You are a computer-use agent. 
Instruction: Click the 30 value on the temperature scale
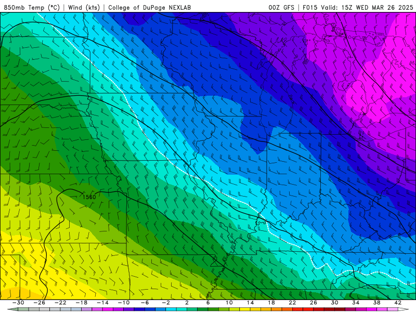(334, 303)
